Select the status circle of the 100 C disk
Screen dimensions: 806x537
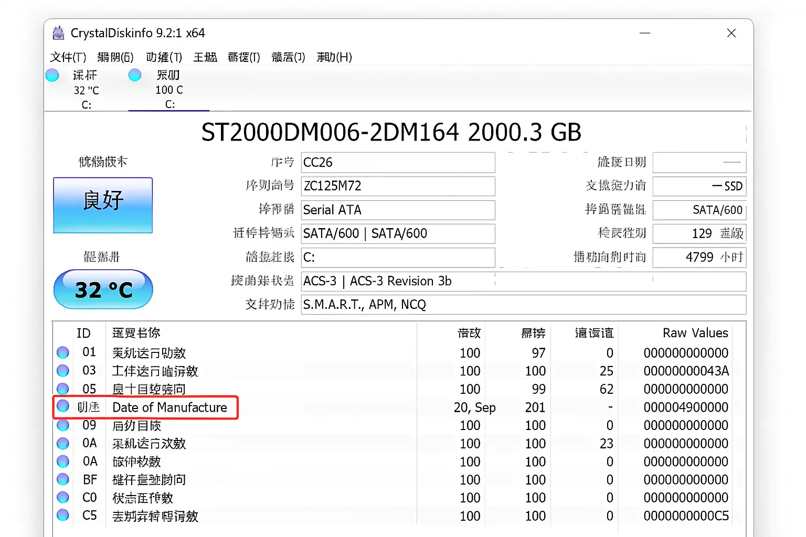tap(135, 76)
